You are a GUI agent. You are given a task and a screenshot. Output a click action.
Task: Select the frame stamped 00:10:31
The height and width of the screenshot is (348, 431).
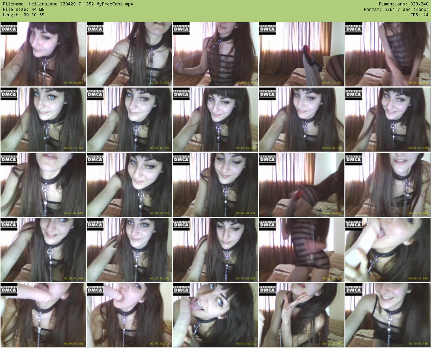[x=302, y=315]
